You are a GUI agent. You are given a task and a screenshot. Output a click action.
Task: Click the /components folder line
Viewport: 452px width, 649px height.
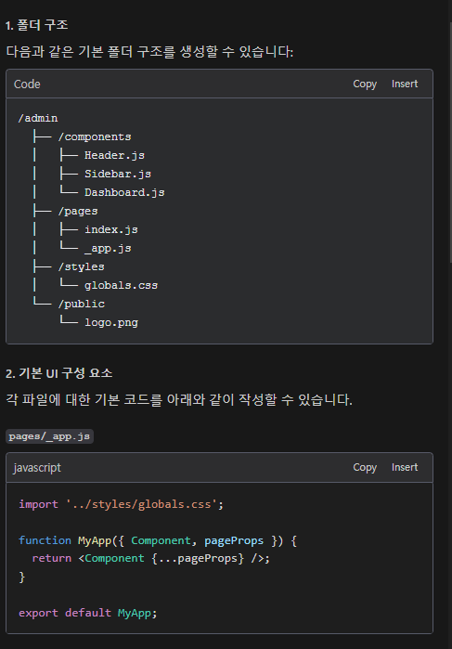click(x=95, y=137)
